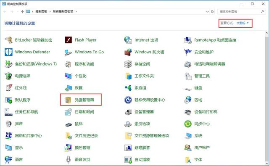Viewport: 269px width, 166px height.
Task: Open the BitLocker drive encryption icon
Action: 8,40
